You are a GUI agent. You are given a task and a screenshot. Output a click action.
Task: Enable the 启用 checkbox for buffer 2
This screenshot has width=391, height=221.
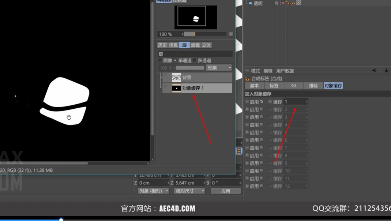coord(262,109)
